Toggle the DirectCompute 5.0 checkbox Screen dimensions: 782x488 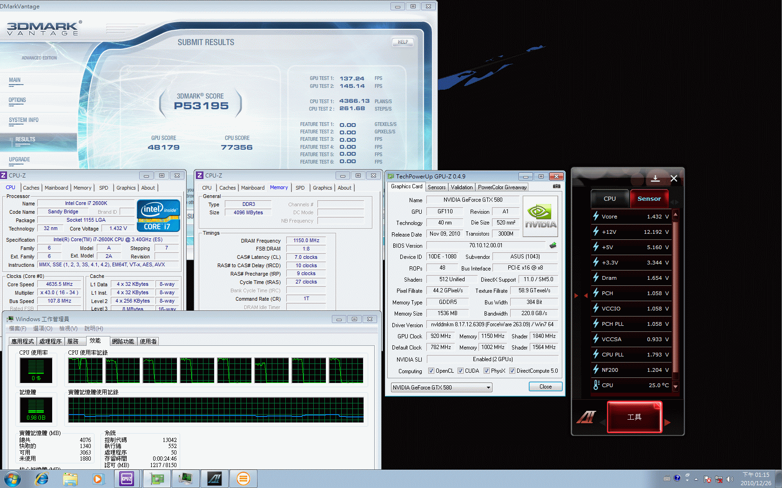[x=512, y=371]
